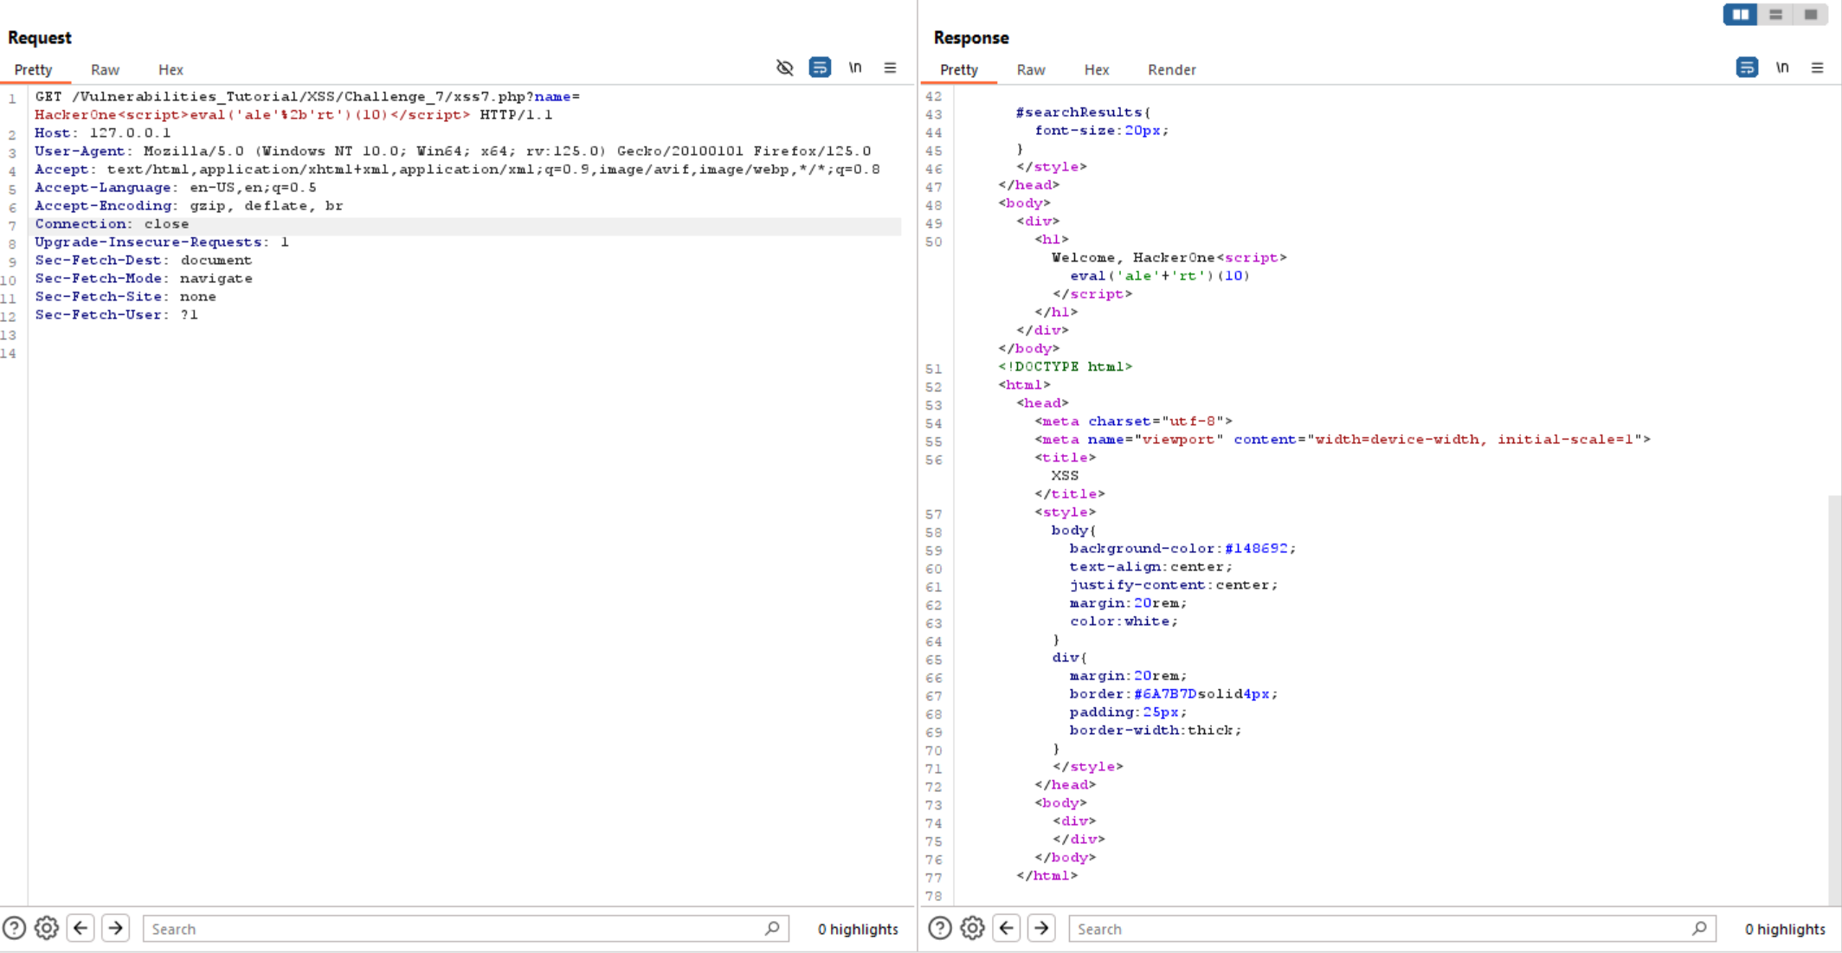
Task: Switch Request to Hex tab
Action: coord(171,69)
